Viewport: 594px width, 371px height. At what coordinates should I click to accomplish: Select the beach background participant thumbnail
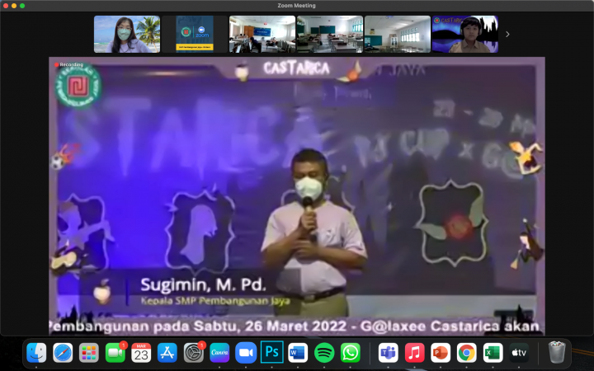(126, 34)
